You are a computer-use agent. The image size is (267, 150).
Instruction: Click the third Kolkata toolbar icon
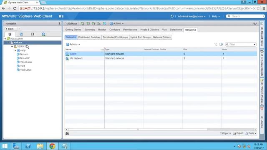tap(93, 24)
